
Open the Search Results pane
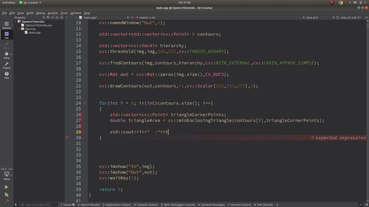pyautogui.click(x=89, y=205)
